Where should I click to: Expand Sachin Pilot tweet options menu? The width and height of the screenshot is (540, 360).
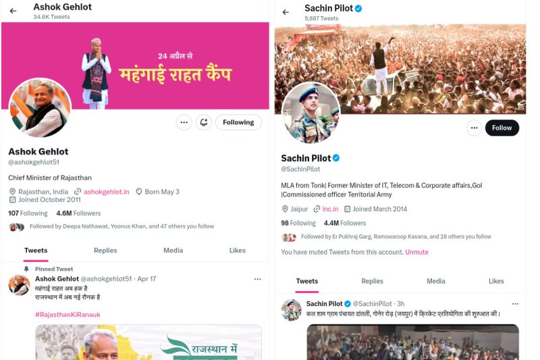(x=515, y=304)
